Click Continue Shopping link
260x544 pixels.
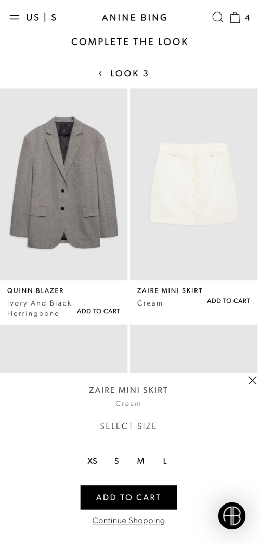[129, 520]
